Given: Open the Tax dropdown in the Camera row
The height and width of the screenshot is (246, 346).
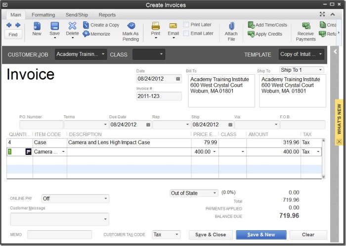Looking at the screenshot, I should click(x=318, y=152).
